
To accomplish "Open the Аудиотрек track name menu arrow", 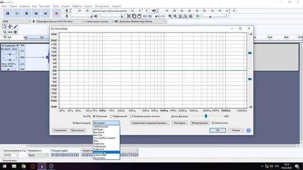I will (x=18, y=45).
